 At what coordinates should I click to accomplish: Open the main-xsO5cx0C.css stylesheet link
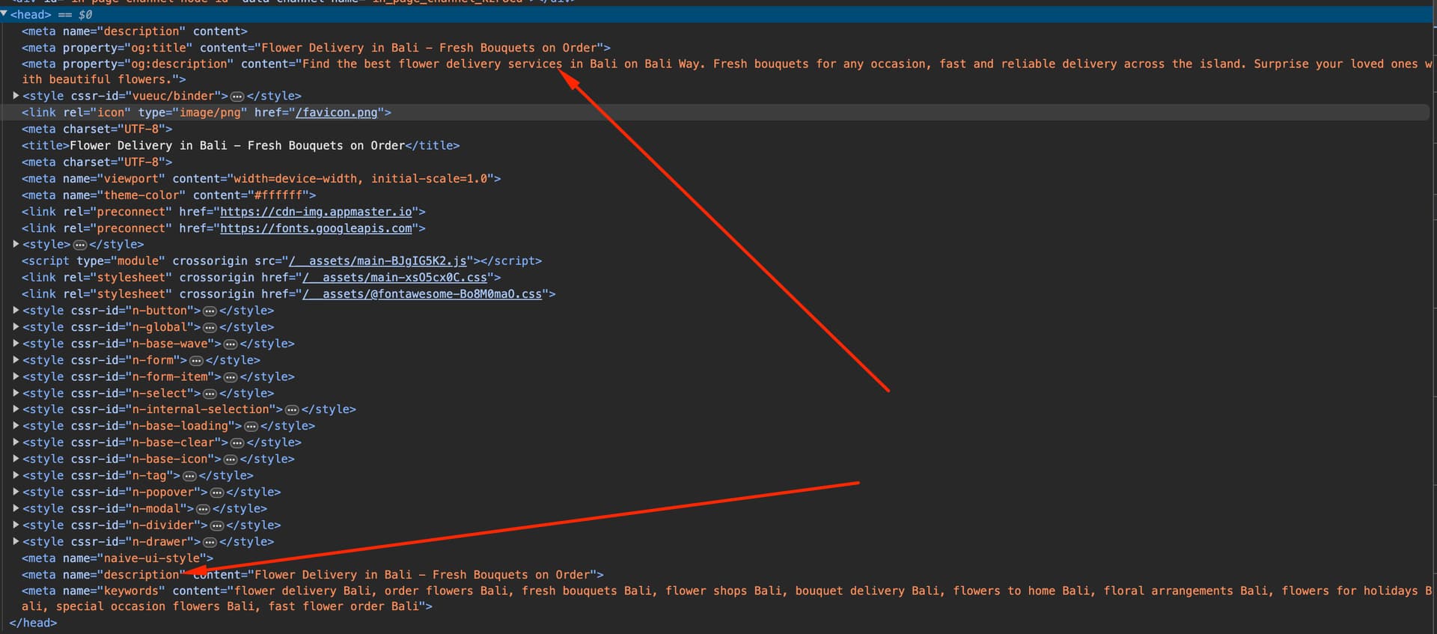(x=394, y=277)
